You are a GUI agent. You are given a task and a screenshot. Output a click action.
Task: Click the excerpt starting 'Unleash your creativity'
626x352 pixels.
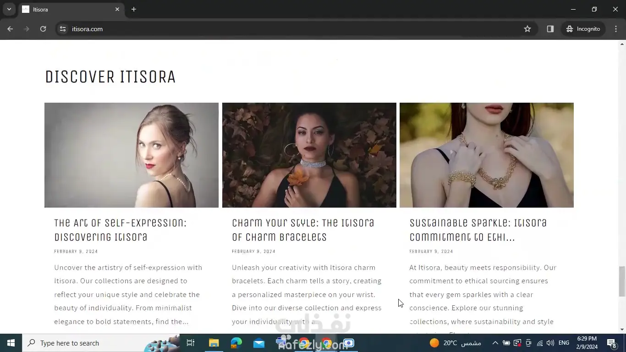[x=307, y=294]
